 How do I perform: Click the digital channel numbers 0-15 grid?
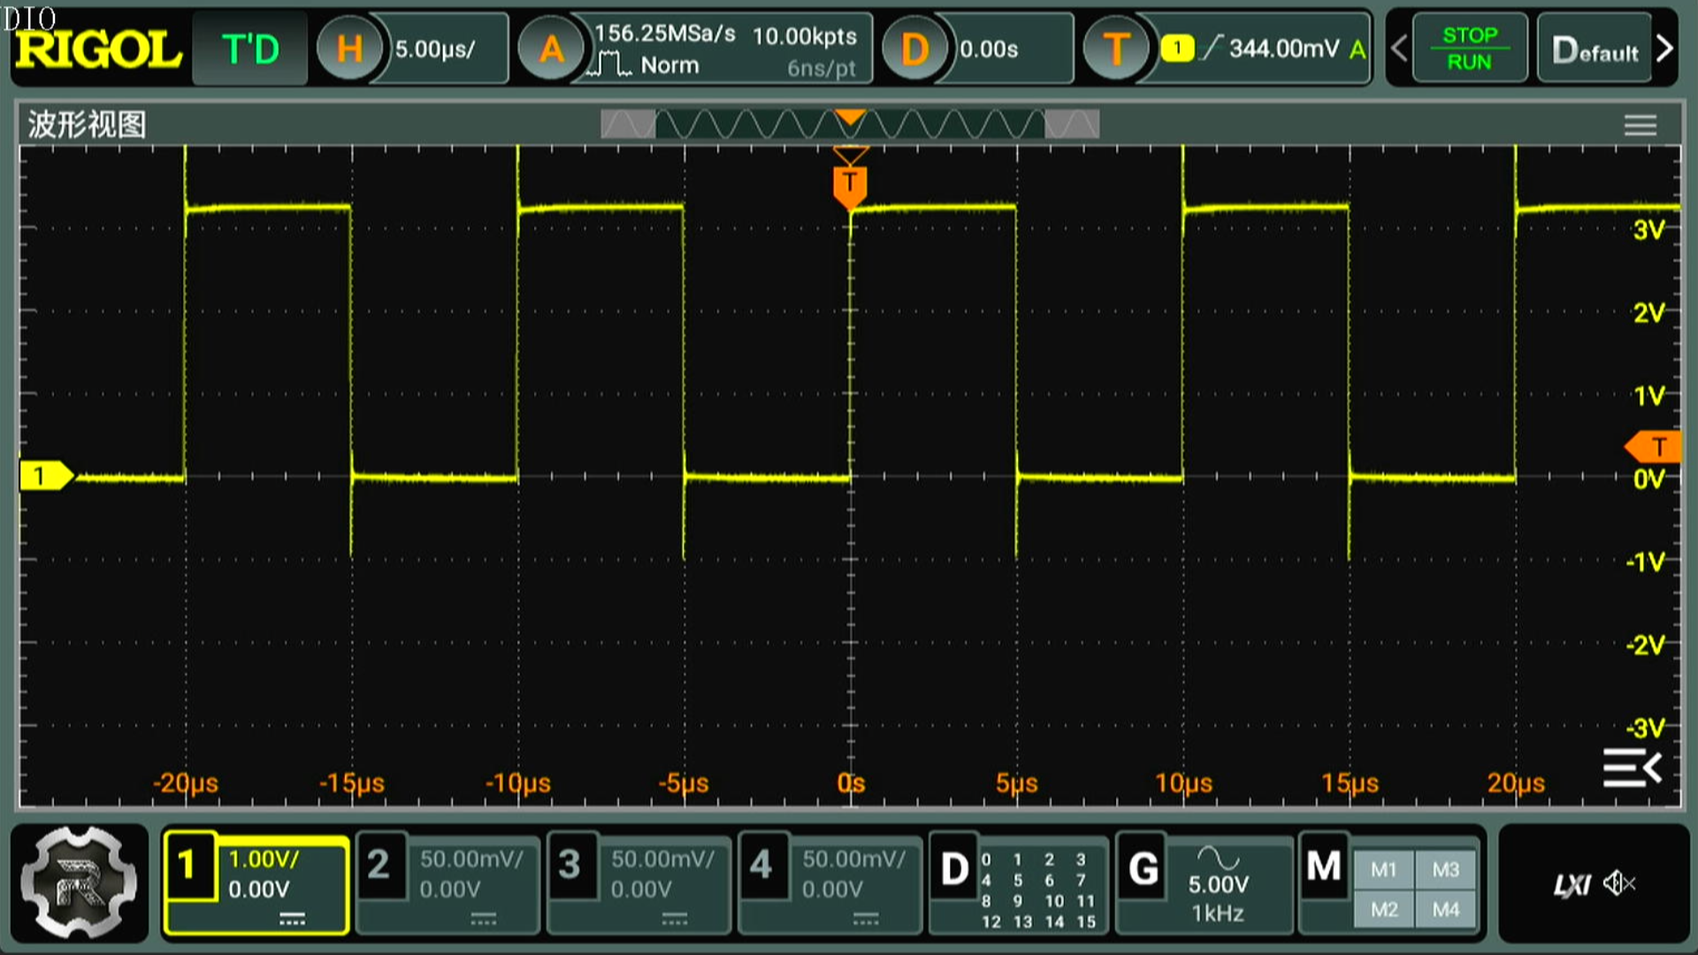(x=1038, y=890)
